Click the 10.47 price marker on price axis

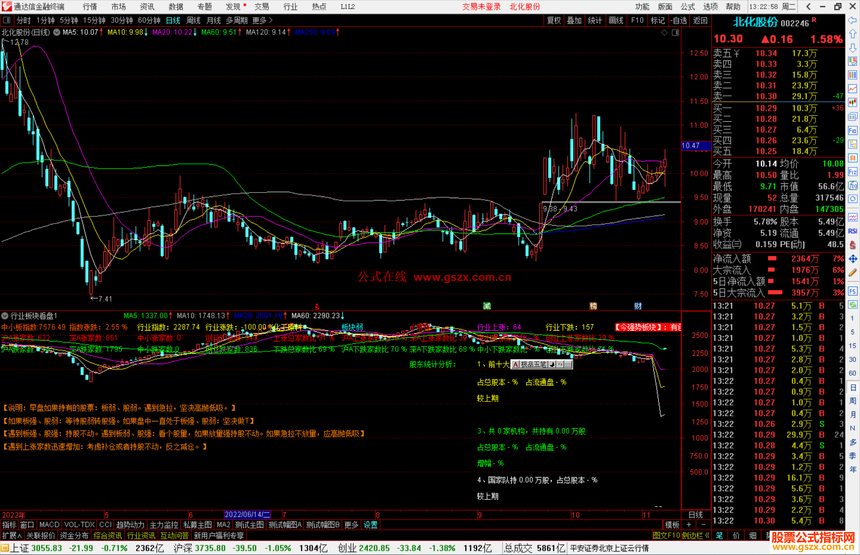pos(694,146)
